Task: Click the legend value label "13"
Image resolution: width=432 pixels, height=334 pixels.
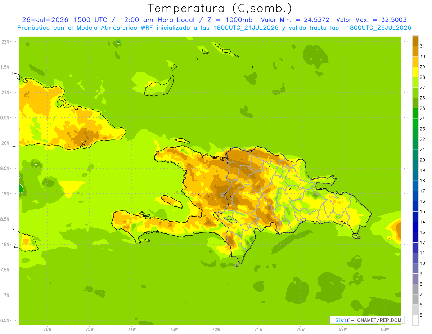Action: pos(423,232)
